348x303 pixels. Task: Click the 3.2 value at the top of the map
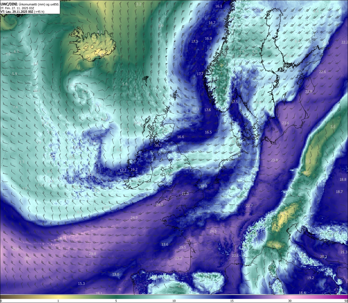(x=139, y=4)
